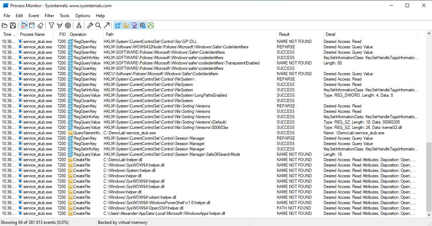Click the Process Monitor icon in the title bar
This screenshot has height=226, width=432.
point(5,5)
